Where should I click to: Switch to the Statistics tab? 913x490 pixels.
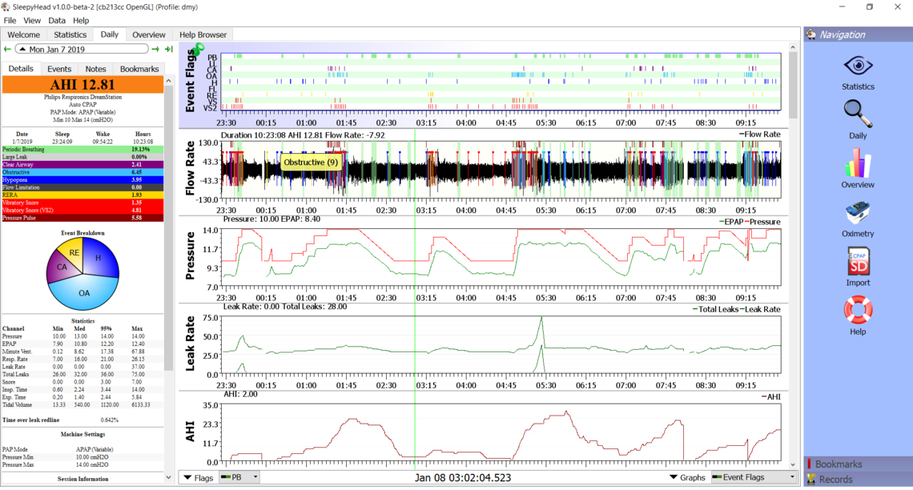(70, 35)
